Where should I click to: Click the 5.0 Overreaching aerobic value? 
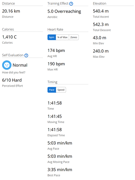click(64, 12)
